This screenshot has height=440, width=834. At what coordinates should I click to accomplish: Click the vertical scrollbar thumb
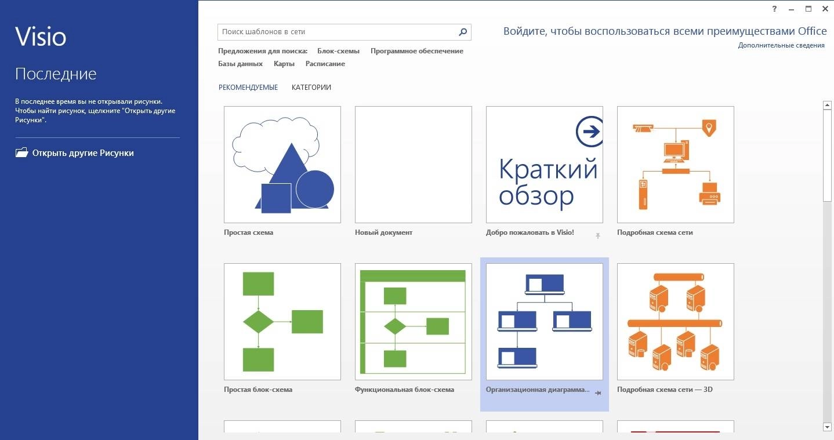828,155
